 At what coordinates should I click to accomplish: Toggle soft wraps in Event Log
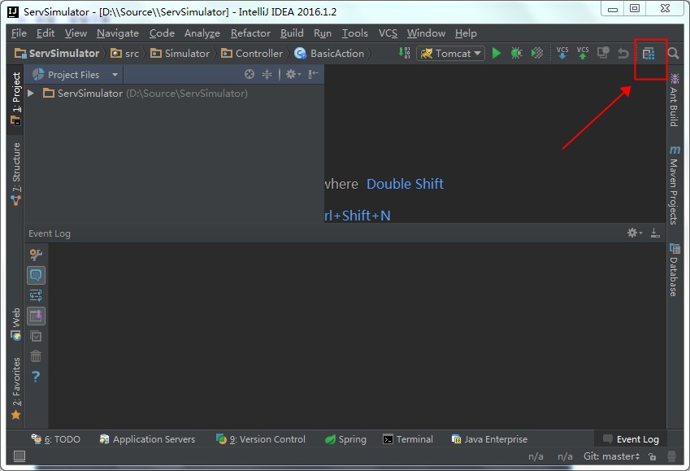tap(36, 295)
